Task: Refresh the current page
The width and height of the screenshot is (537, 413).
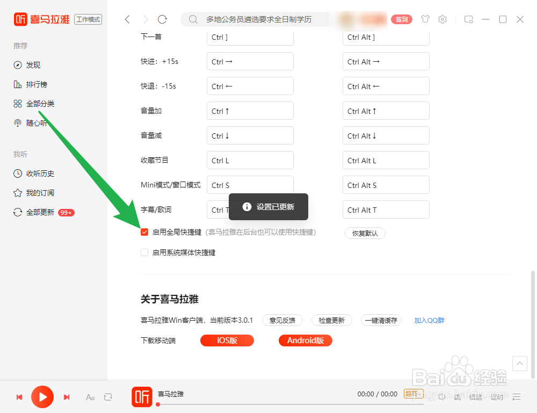Action: [163, 19]
